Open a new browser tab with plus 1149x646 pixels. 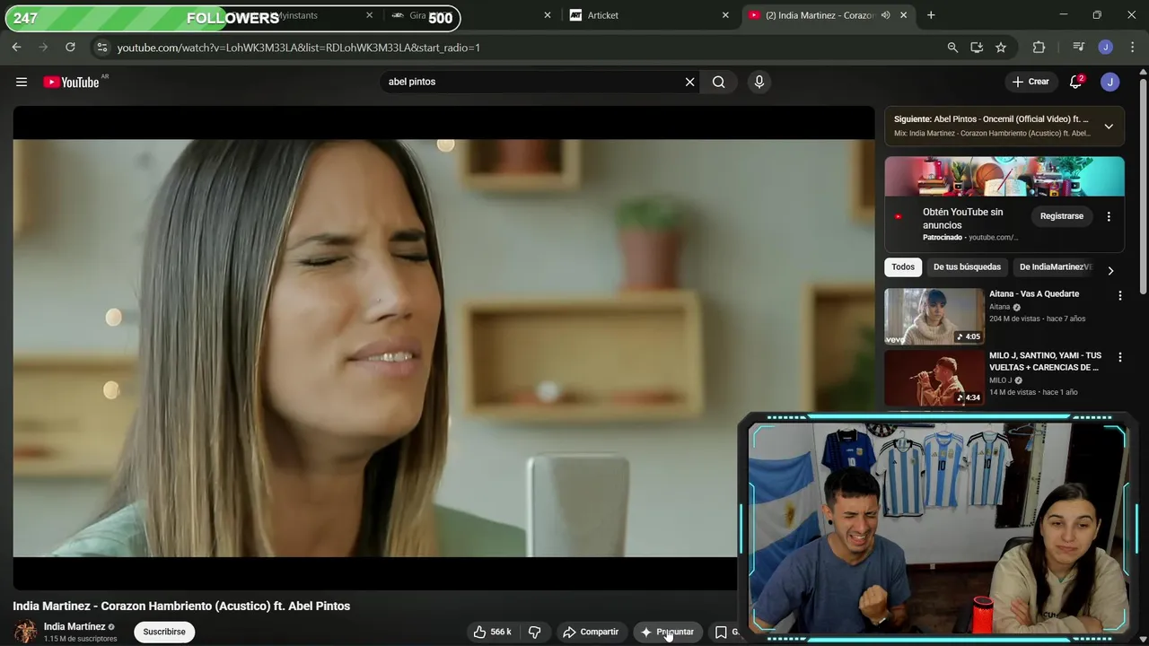pyautogui.click(x=931, y=15)
